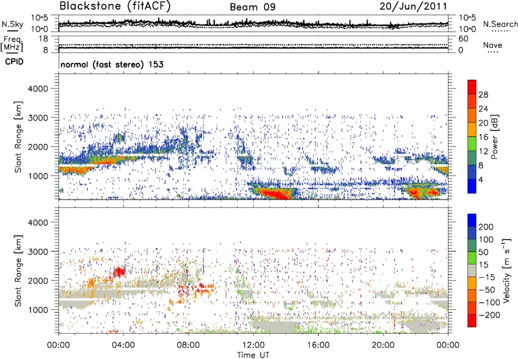Click the '2000' tick of the velocity panel

[38, 281]
